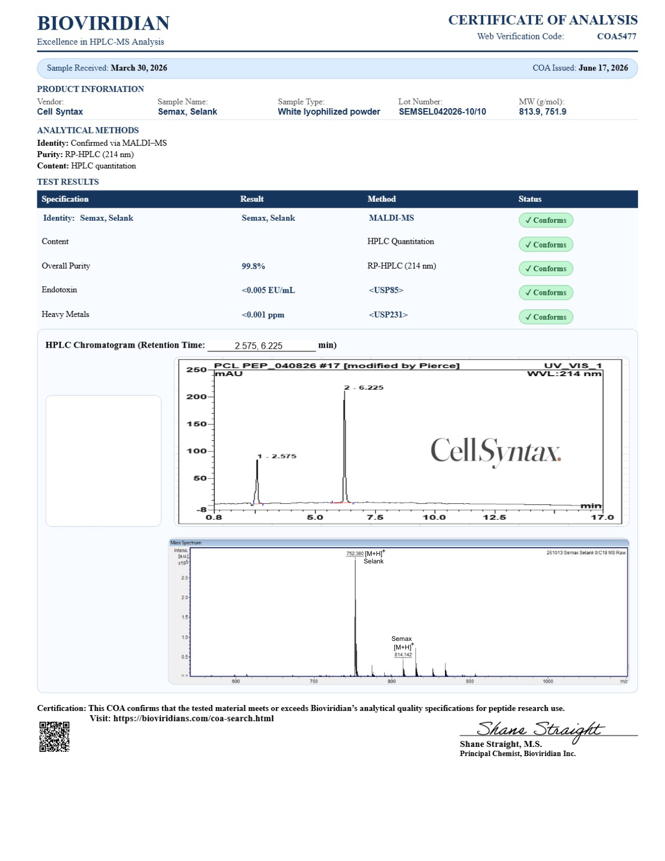Click the HPLC Quantitation method cell
The image size is (665, 861).
tap(401, 242)
